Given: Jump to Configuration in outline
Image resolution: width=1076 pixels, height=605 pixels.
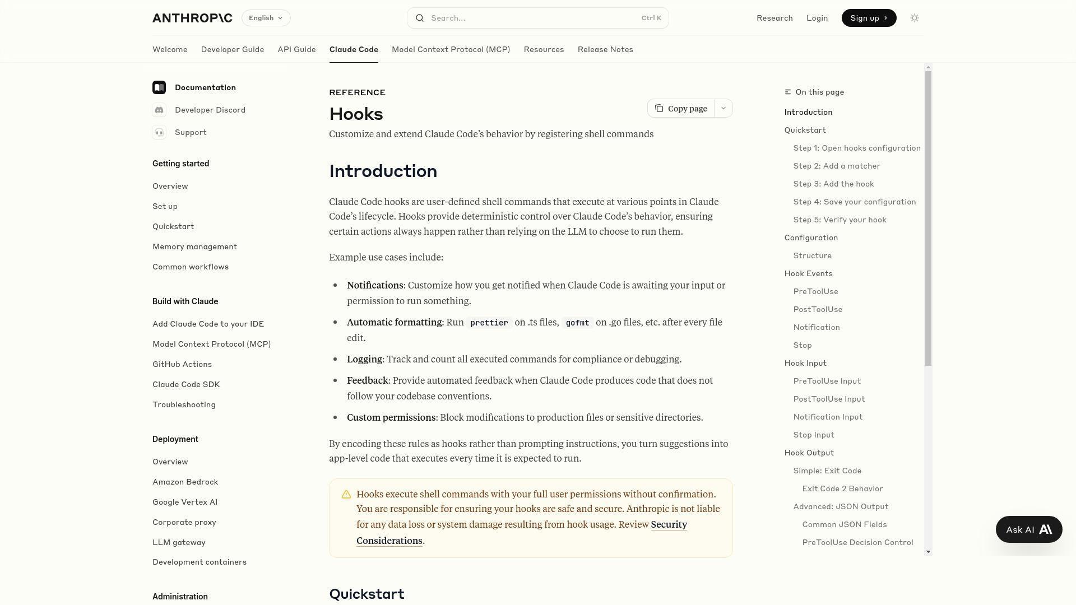Looking at the screenshot, I should (811, 238).
